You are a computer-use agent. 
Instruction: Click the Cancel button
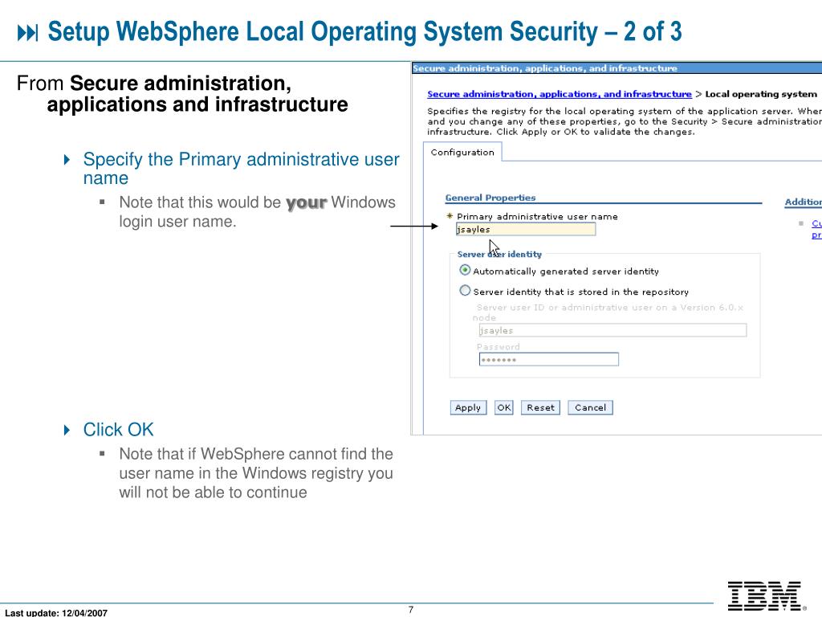point(590,407)
